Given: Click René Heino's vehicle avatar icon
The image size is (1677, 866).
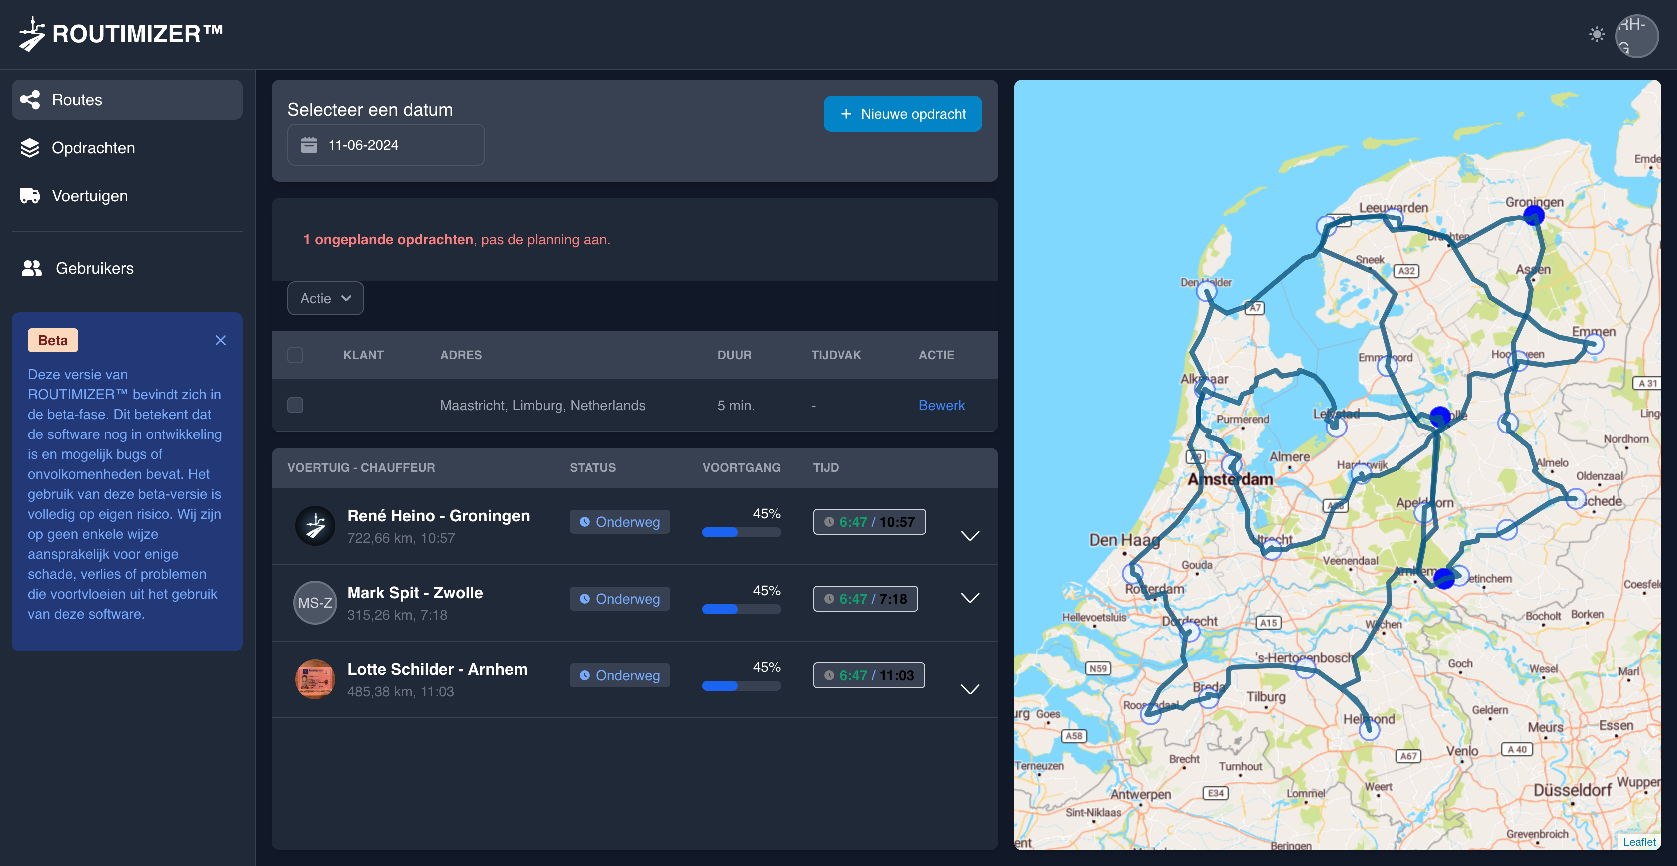Looking at the screenshot, I should point(315,526).
